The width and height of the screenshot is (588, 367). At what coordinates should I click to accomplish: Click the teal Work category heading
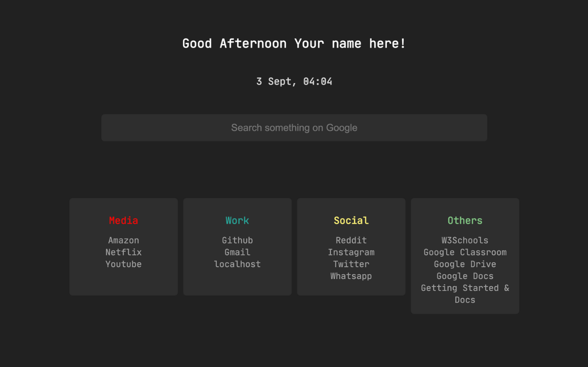pyautogui.click(x=237, y=220)
